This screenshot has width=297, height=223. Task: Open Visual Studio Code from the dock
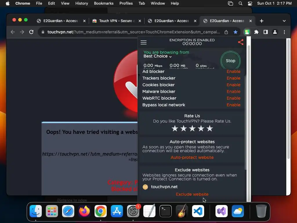point(198,211)
